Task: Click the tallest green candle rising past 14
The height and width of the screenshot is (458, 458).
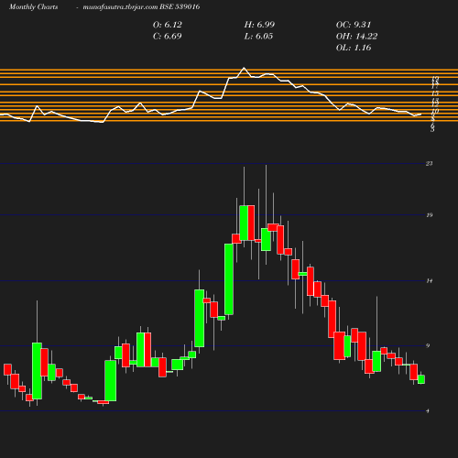Action: (x=229, y=279)
